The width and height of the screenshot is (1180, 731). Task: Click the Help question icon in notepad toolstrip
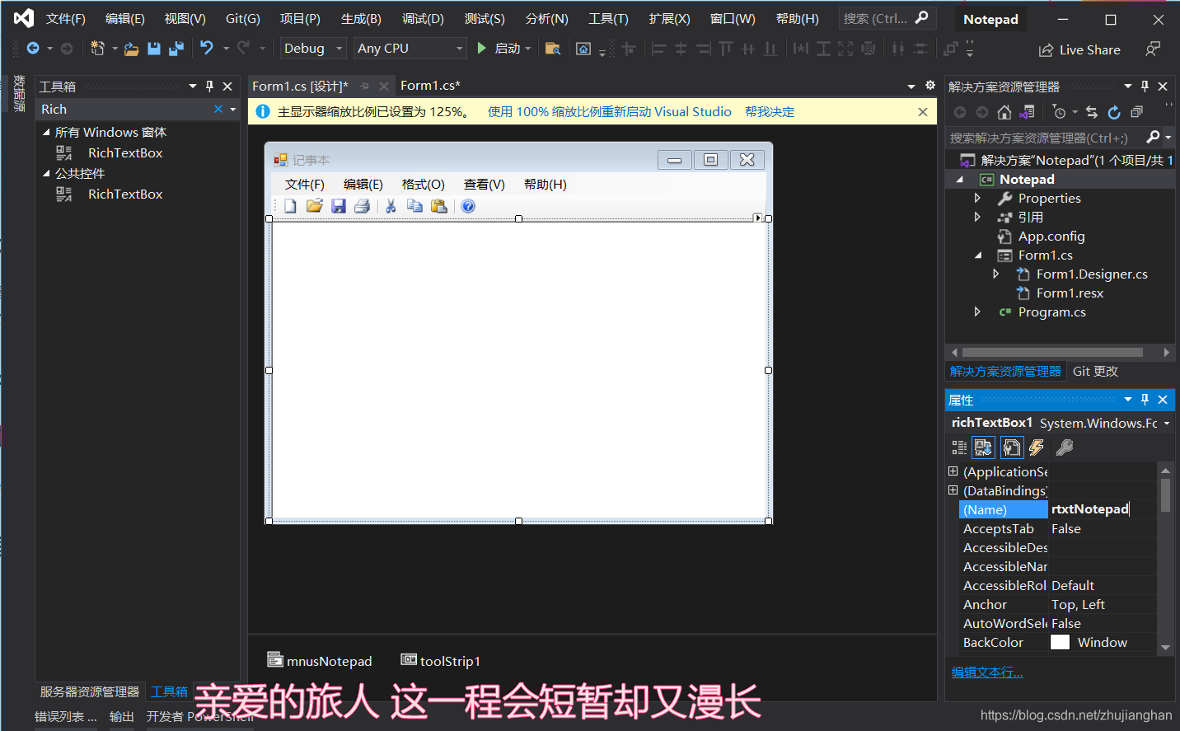(x=468, y=206)
